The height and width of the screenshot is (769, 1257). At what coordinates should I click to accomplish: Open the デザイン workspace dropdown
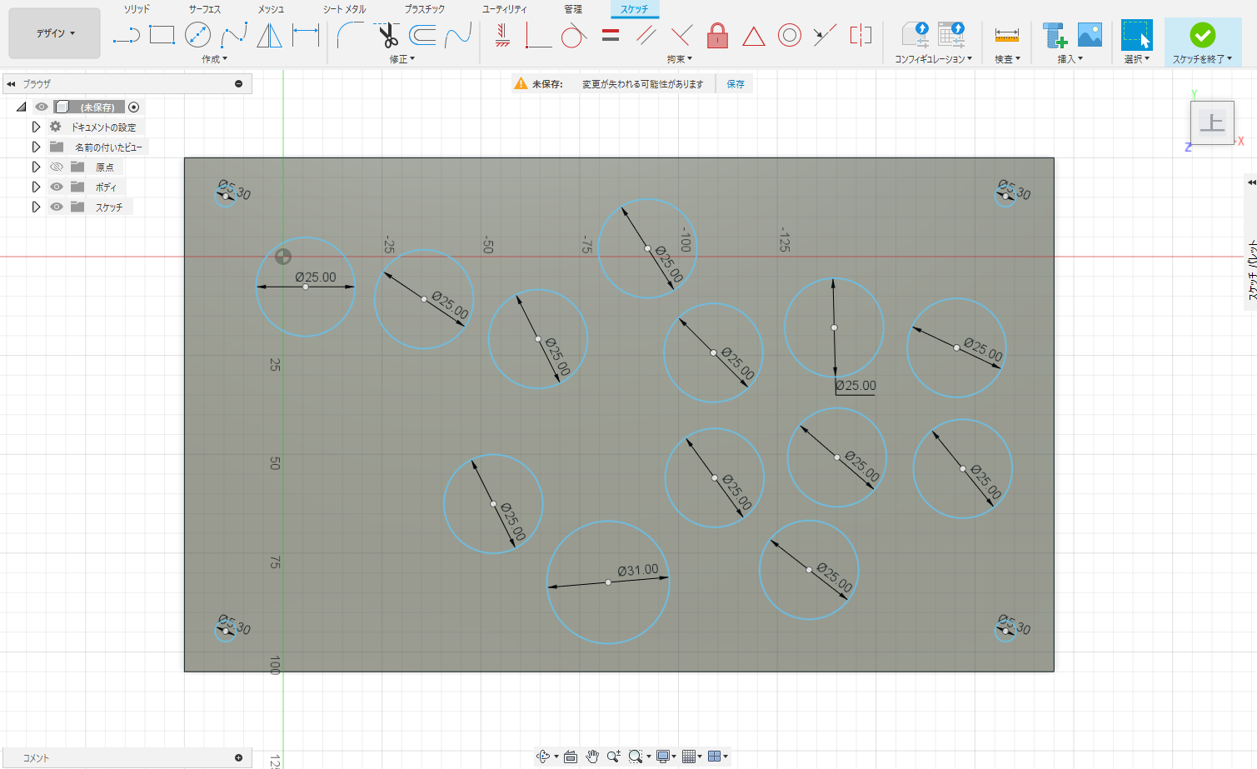55,33
